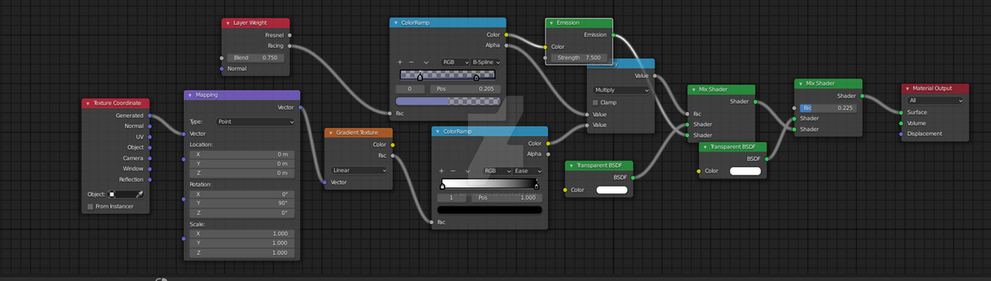Image resolution: width=991 pixels, height=281 pixels.
Task: Click the black-to-white gradient bar in Ease ColorRamp
Action: click(490, 183)
